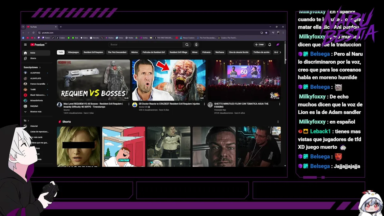Select the Warframe filter chip
The width and height of the screenshot is (384, 216).
coord(220,52)
